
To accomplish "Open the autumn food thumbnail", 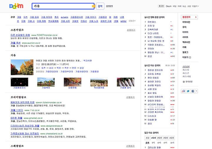I will point(126,82).
